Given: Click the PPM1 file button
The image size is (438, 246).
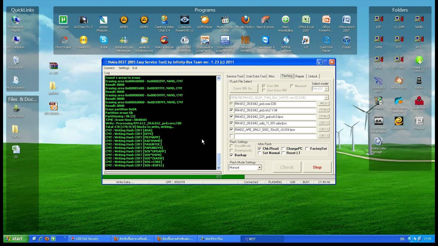Looking at the screenshot, I should 324,110.
